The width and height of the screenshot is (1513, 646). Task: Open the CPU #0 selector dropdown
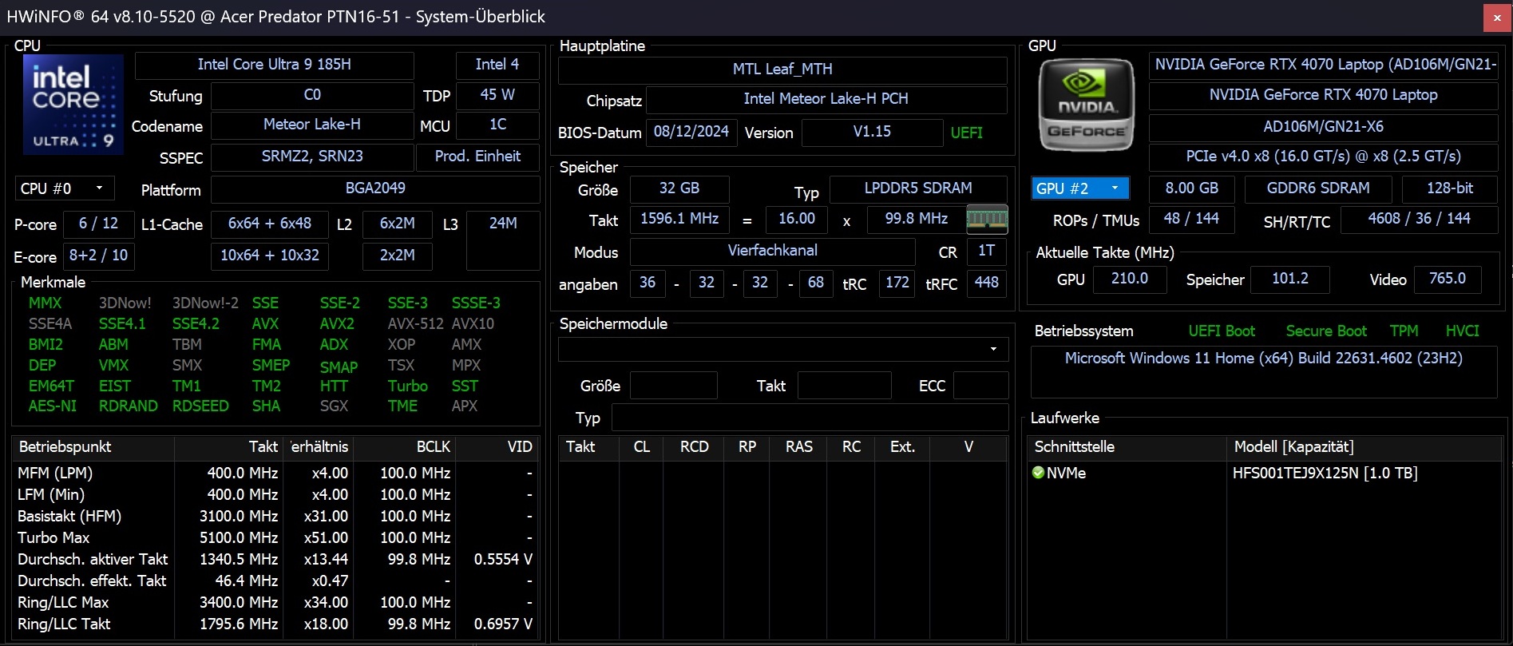click(64, 188)
